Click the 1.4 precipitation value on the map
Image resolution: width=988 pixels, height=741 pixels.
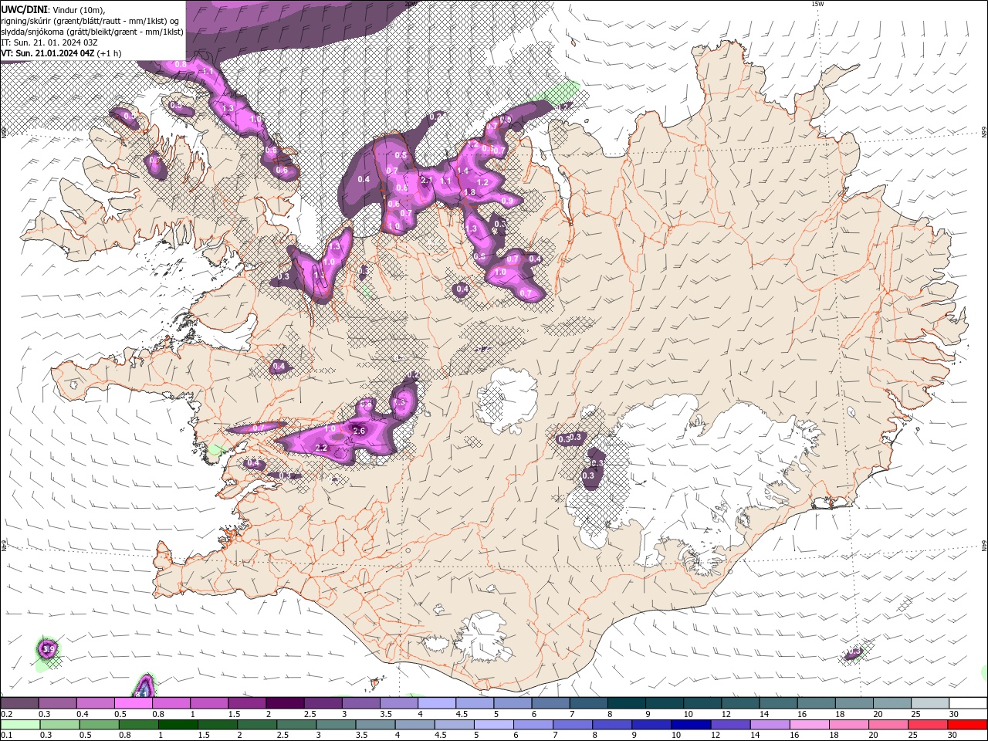click(463, 171)
